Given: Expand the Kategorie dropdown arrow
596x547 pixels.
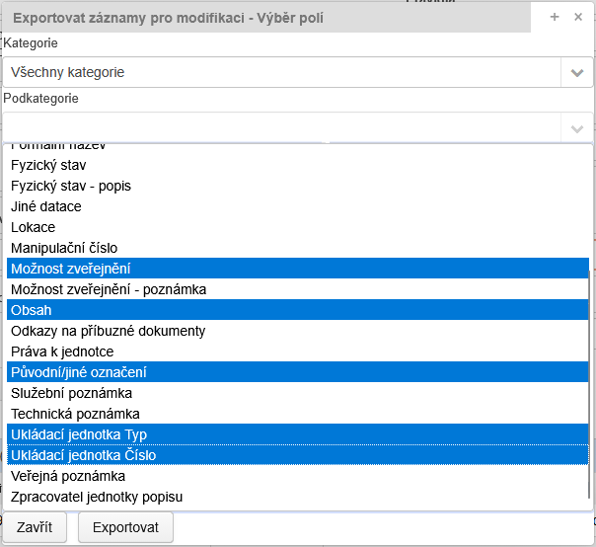Looking at the screenshot, I should (576, 72).
